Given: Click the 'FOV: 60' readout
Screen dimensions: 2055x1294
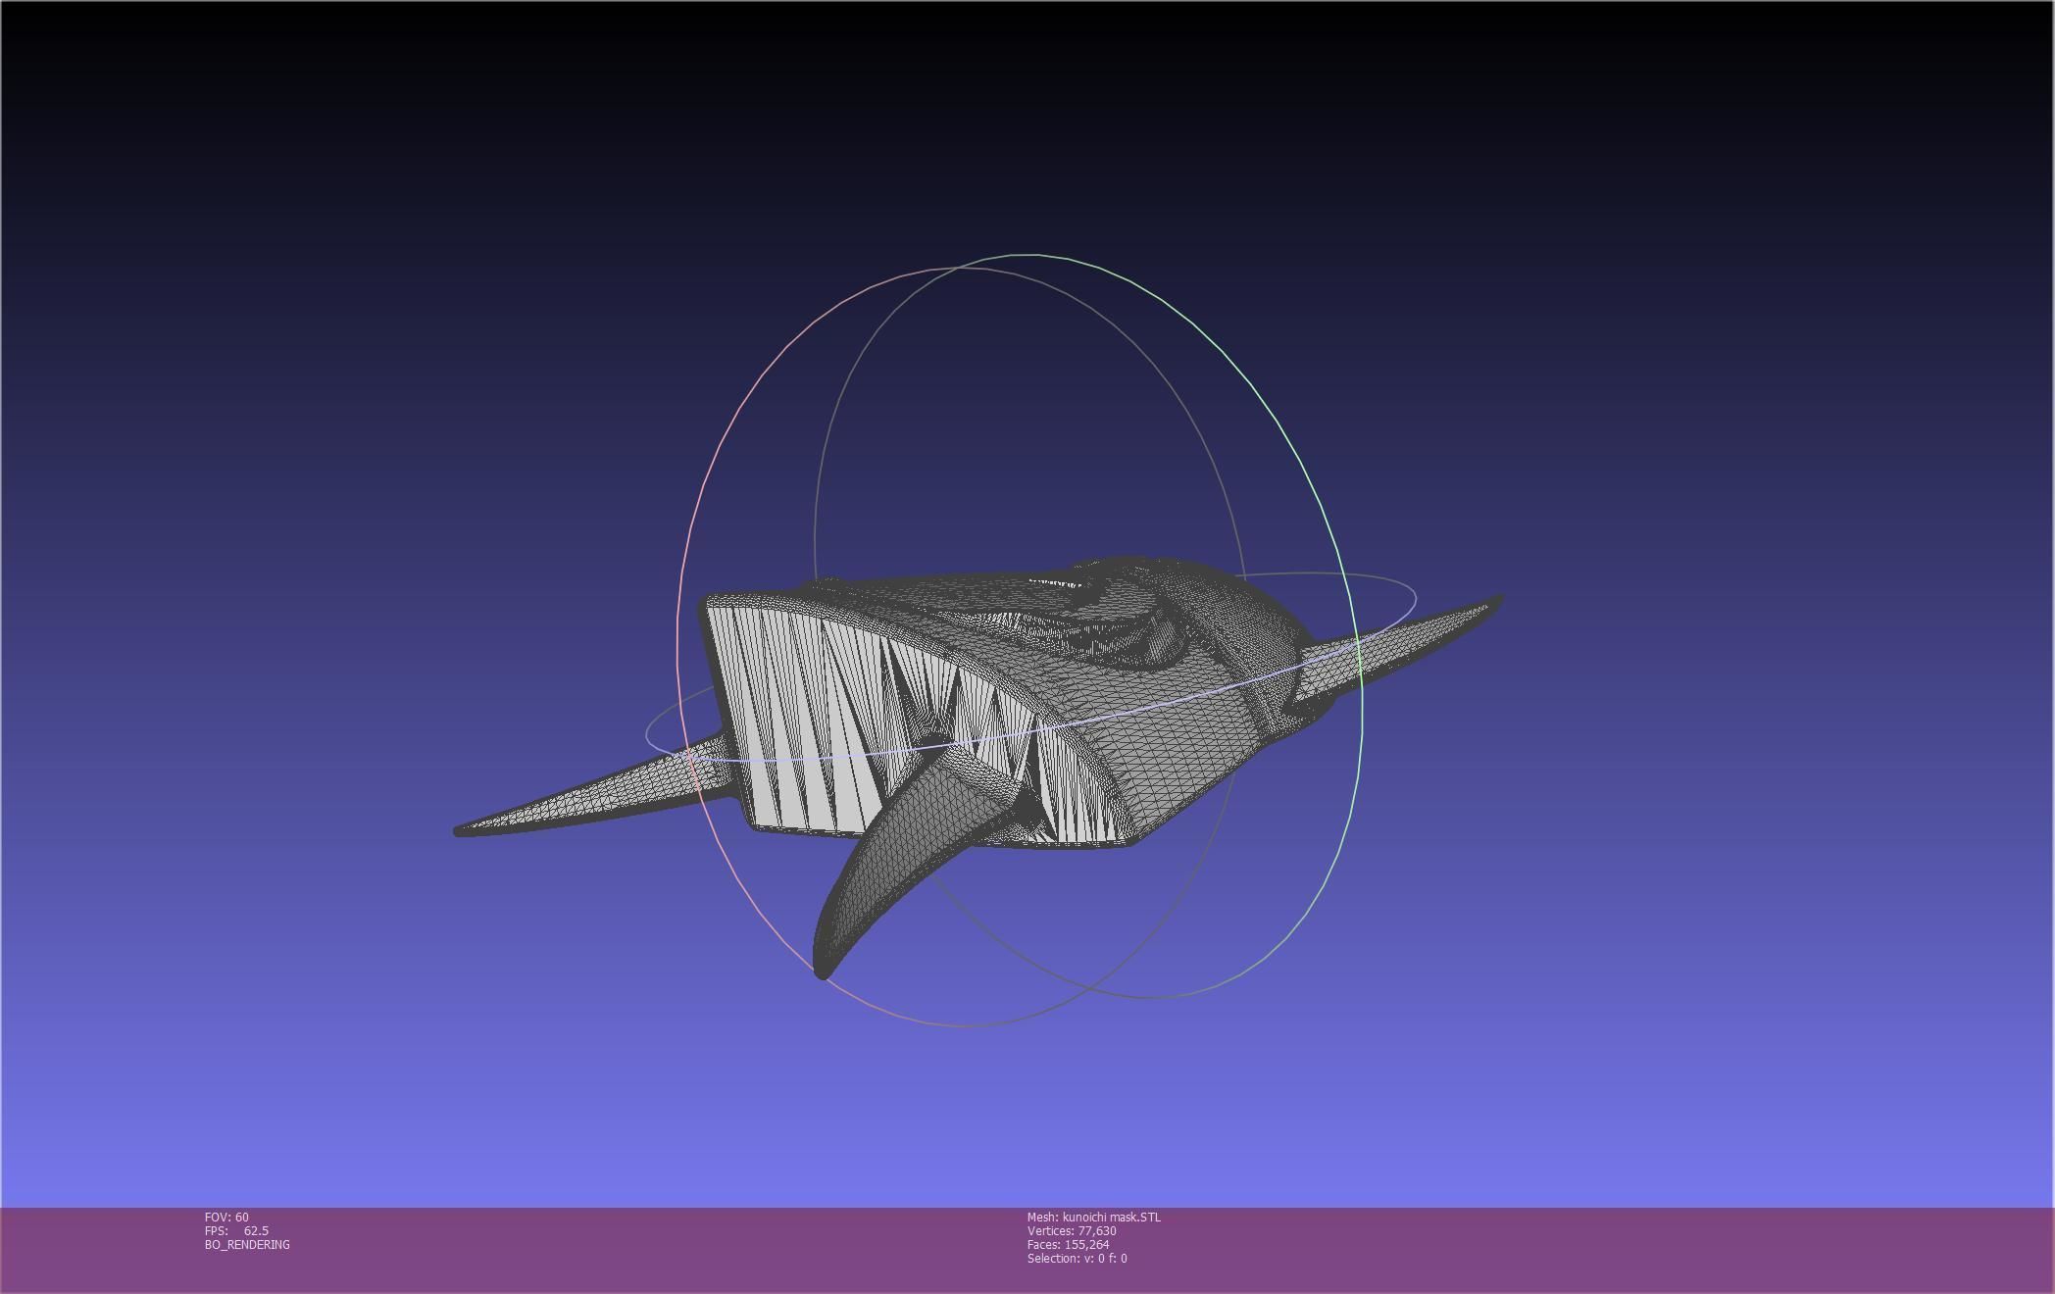Looking at the screenshot, I should point(226,1218).
